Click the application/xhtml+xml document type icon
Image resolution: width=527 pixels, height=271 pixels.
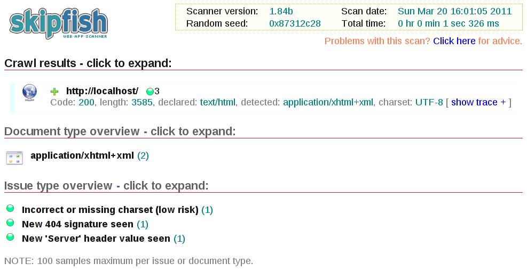[x=14, y=157]
